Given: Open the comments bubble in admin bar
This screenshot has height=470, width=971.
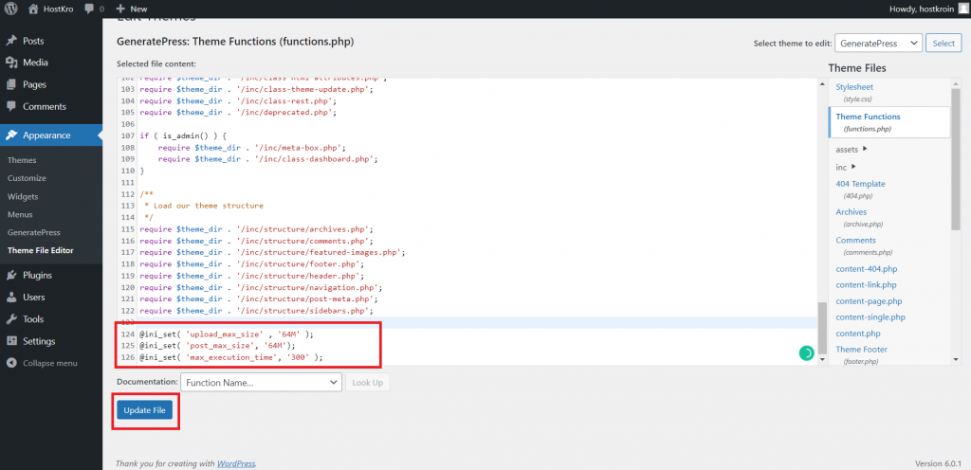Looking at the screenshot, I should [x=90, y=9].
